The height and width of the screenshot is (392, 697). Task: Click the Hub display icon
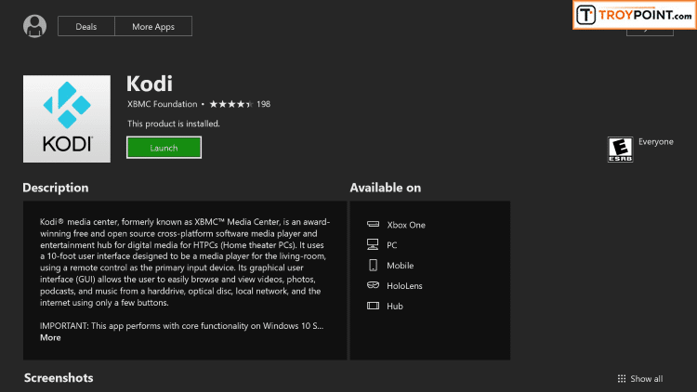tap(373, 306)
